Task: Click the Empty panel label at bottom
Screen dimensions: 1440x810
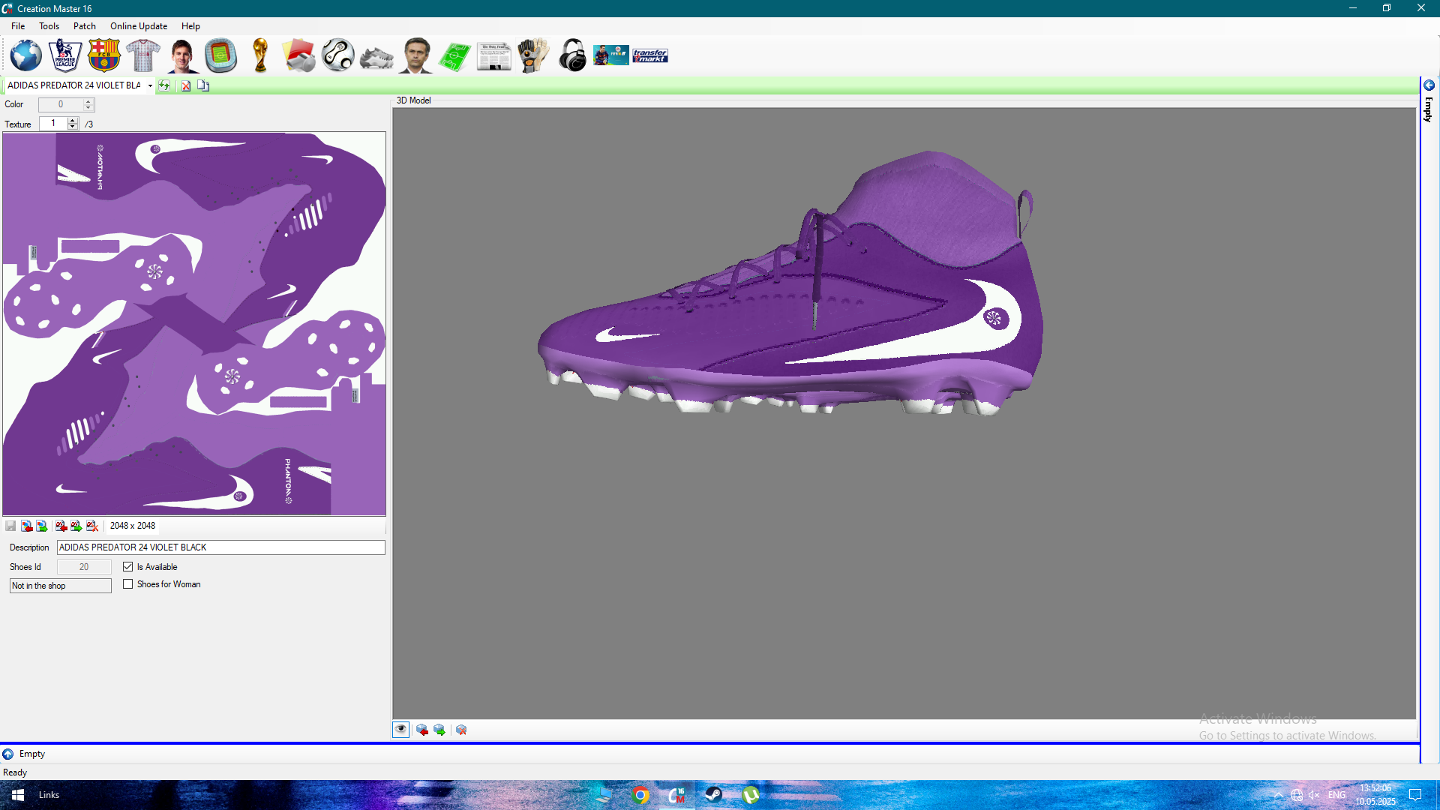Action: point(32,754)
